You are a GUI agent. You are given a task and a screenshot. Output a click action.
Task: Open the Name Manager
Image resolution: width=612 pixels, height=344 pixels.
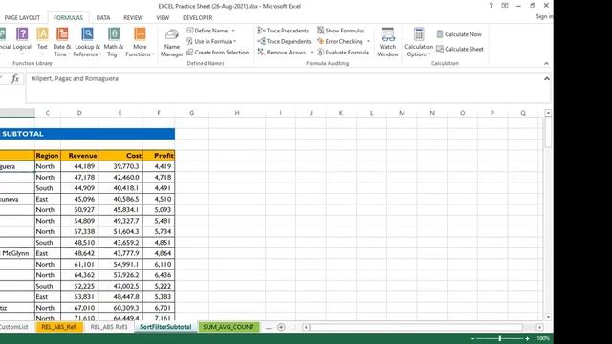coord(172,42)
